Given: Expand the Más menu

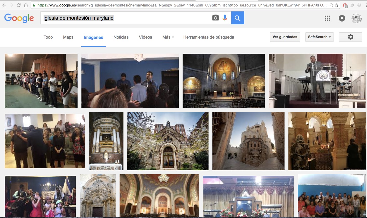Looking at the screenshot, I should (x=168, y=37).
